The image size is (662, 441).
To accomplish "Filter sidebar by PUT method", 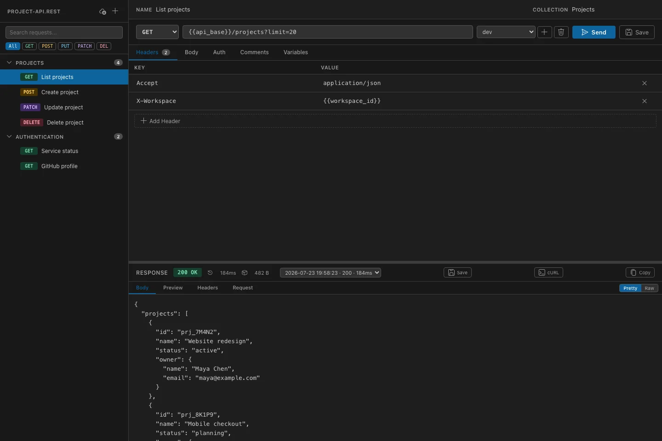I will [x=65, y=46].
